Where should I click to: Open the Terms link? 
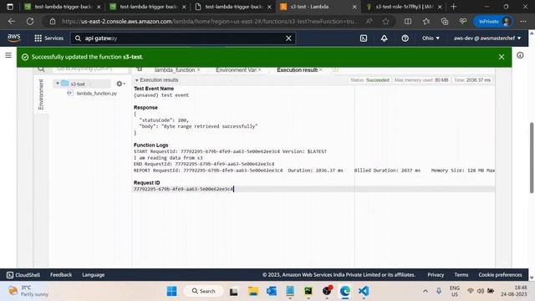[461, 275]
